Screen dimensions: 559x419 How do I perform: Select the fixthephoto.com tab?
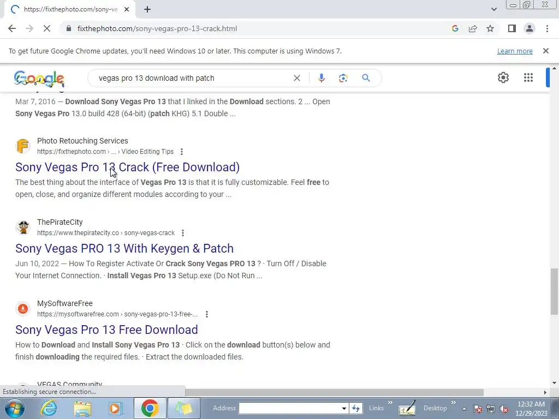(x=70, y=9)
